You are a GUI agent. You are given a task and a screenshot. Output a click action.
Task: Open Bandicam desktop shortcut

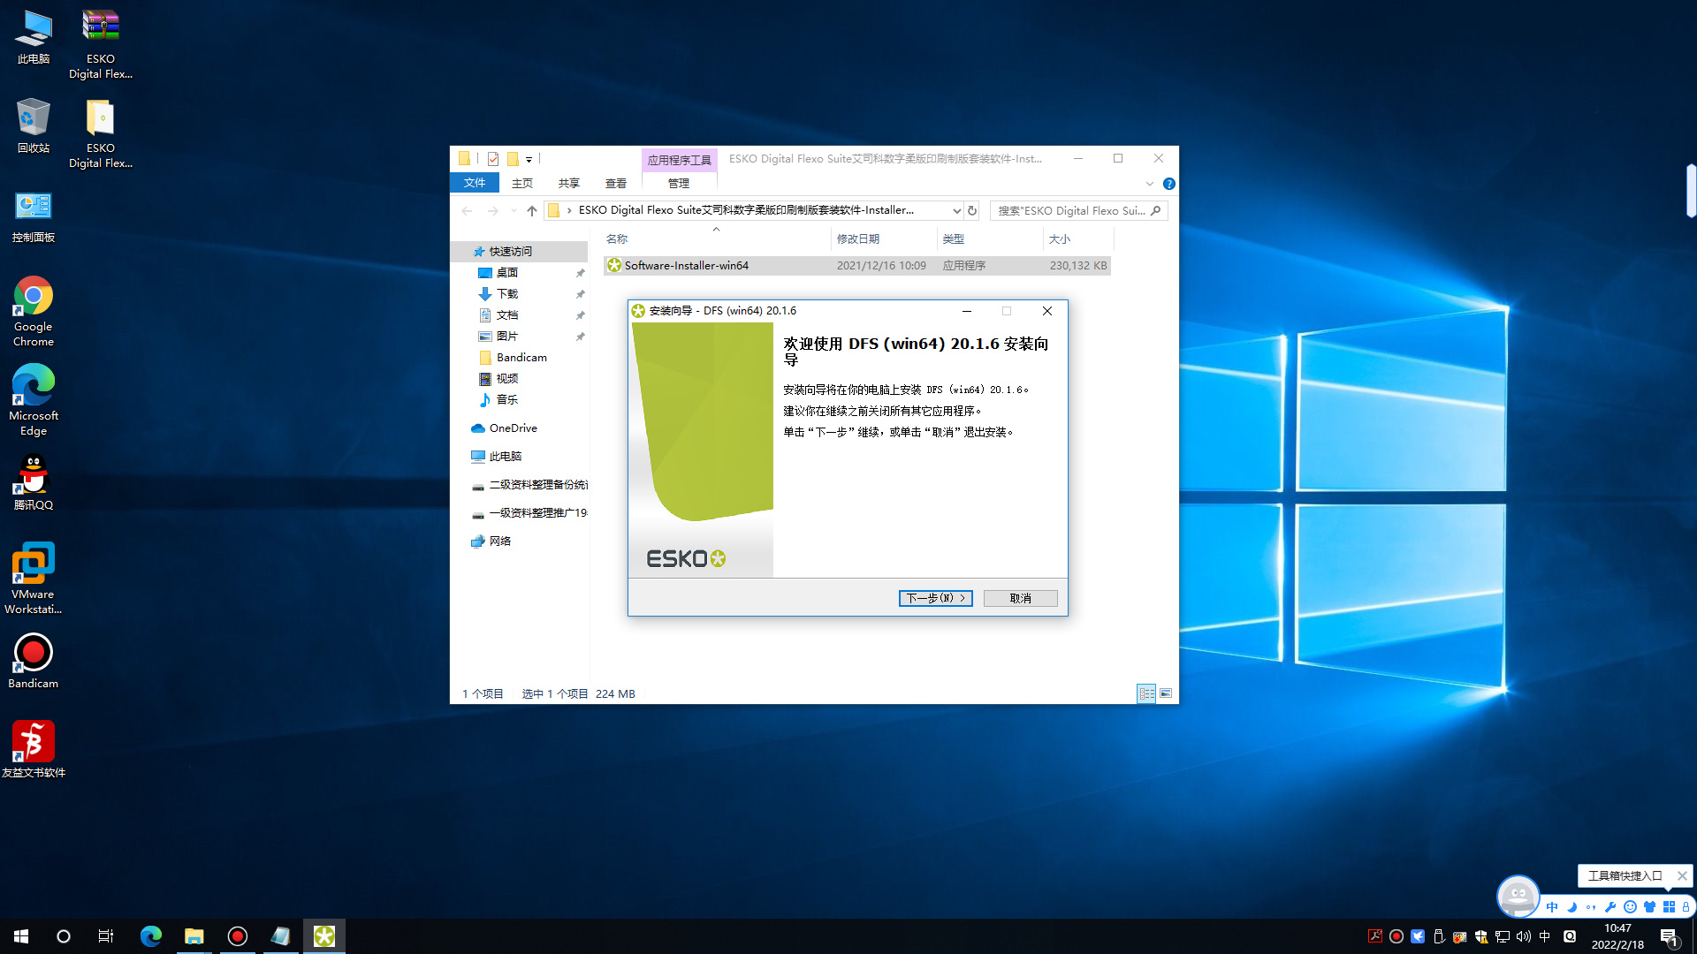pyautogui.click(x=34, y=661)
